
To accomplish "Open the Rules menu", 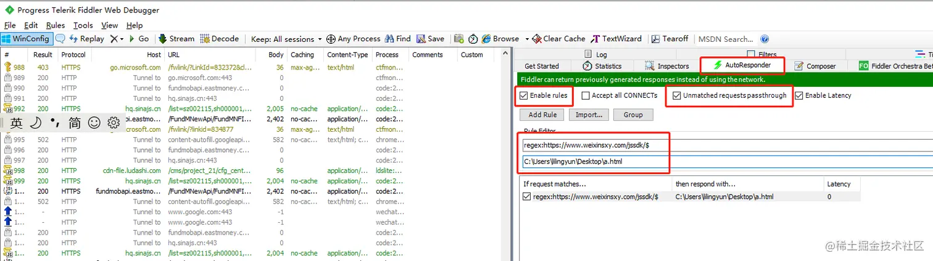I will 56,25.
